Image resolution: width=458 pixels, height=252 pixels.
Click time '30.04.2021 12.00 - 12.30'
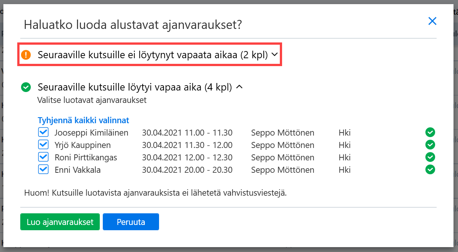[187, 157]
